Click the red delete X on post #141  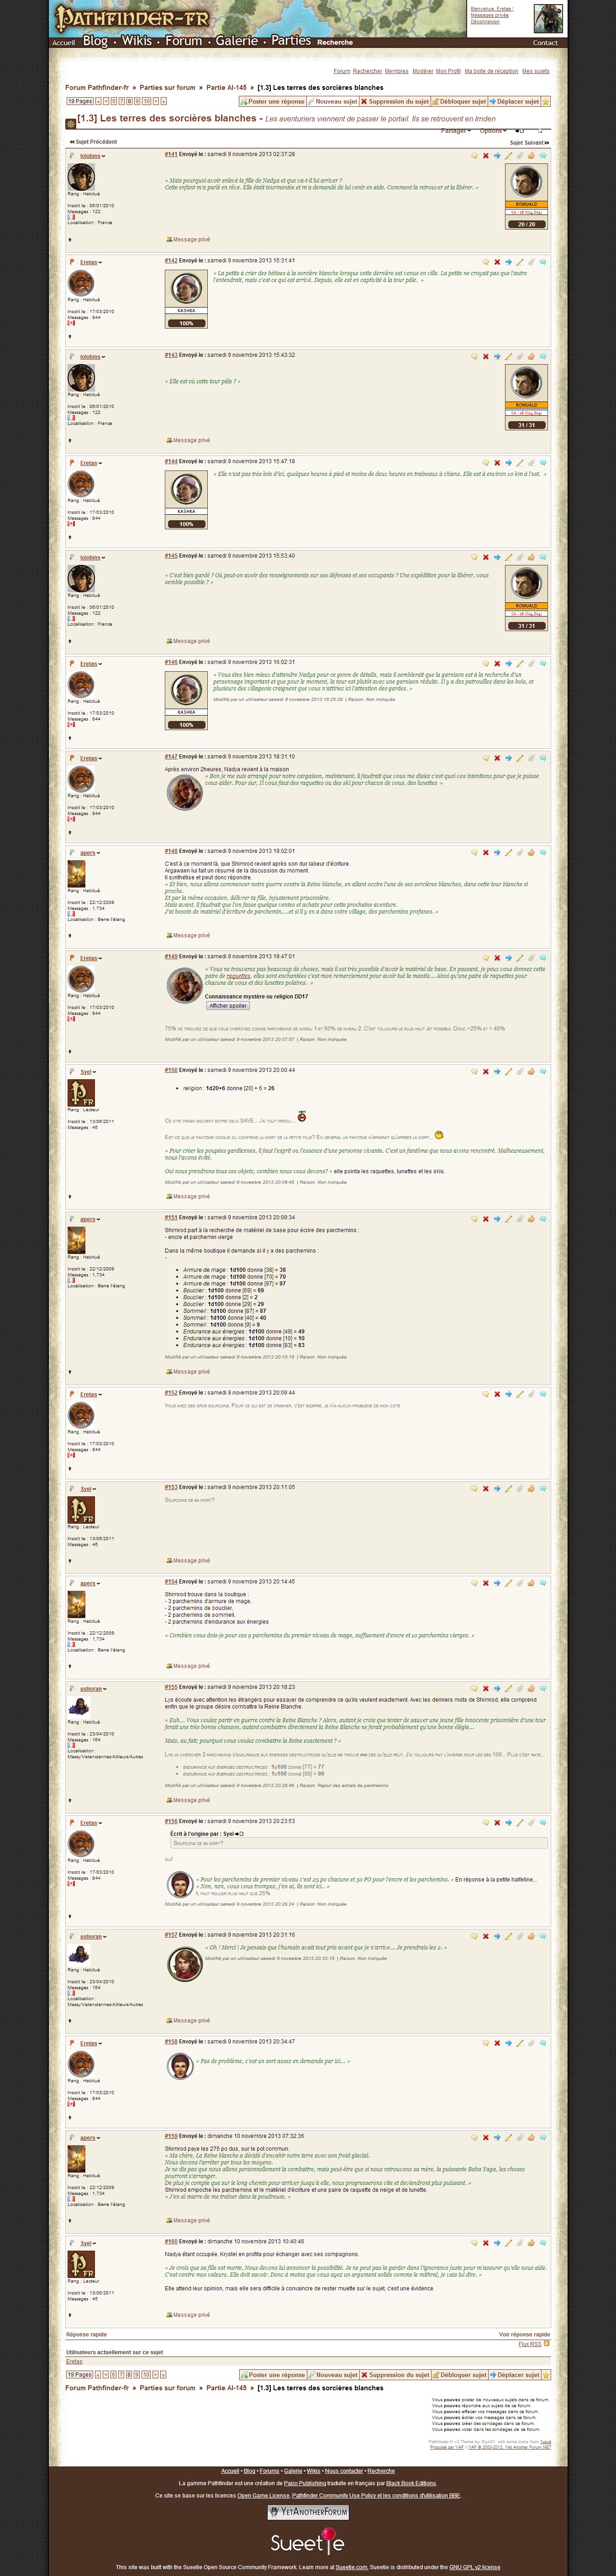(x=486, y=155)
